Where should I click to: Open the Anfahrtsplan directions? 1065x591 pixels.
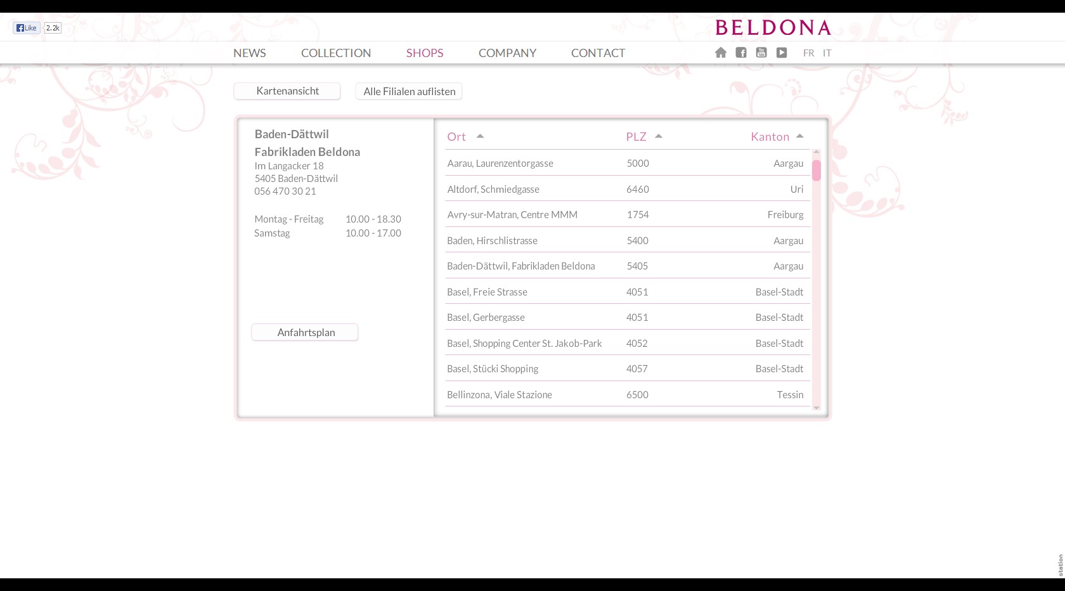pyautogui.click(x=306, y=332)
